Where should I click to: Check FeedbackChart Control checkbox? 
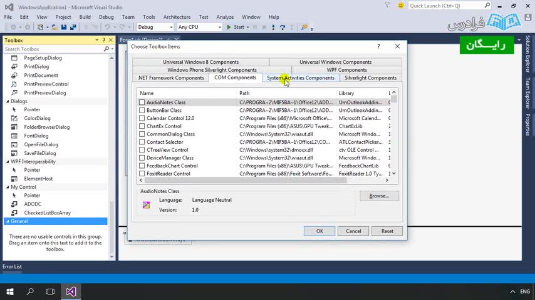(142, 166)
